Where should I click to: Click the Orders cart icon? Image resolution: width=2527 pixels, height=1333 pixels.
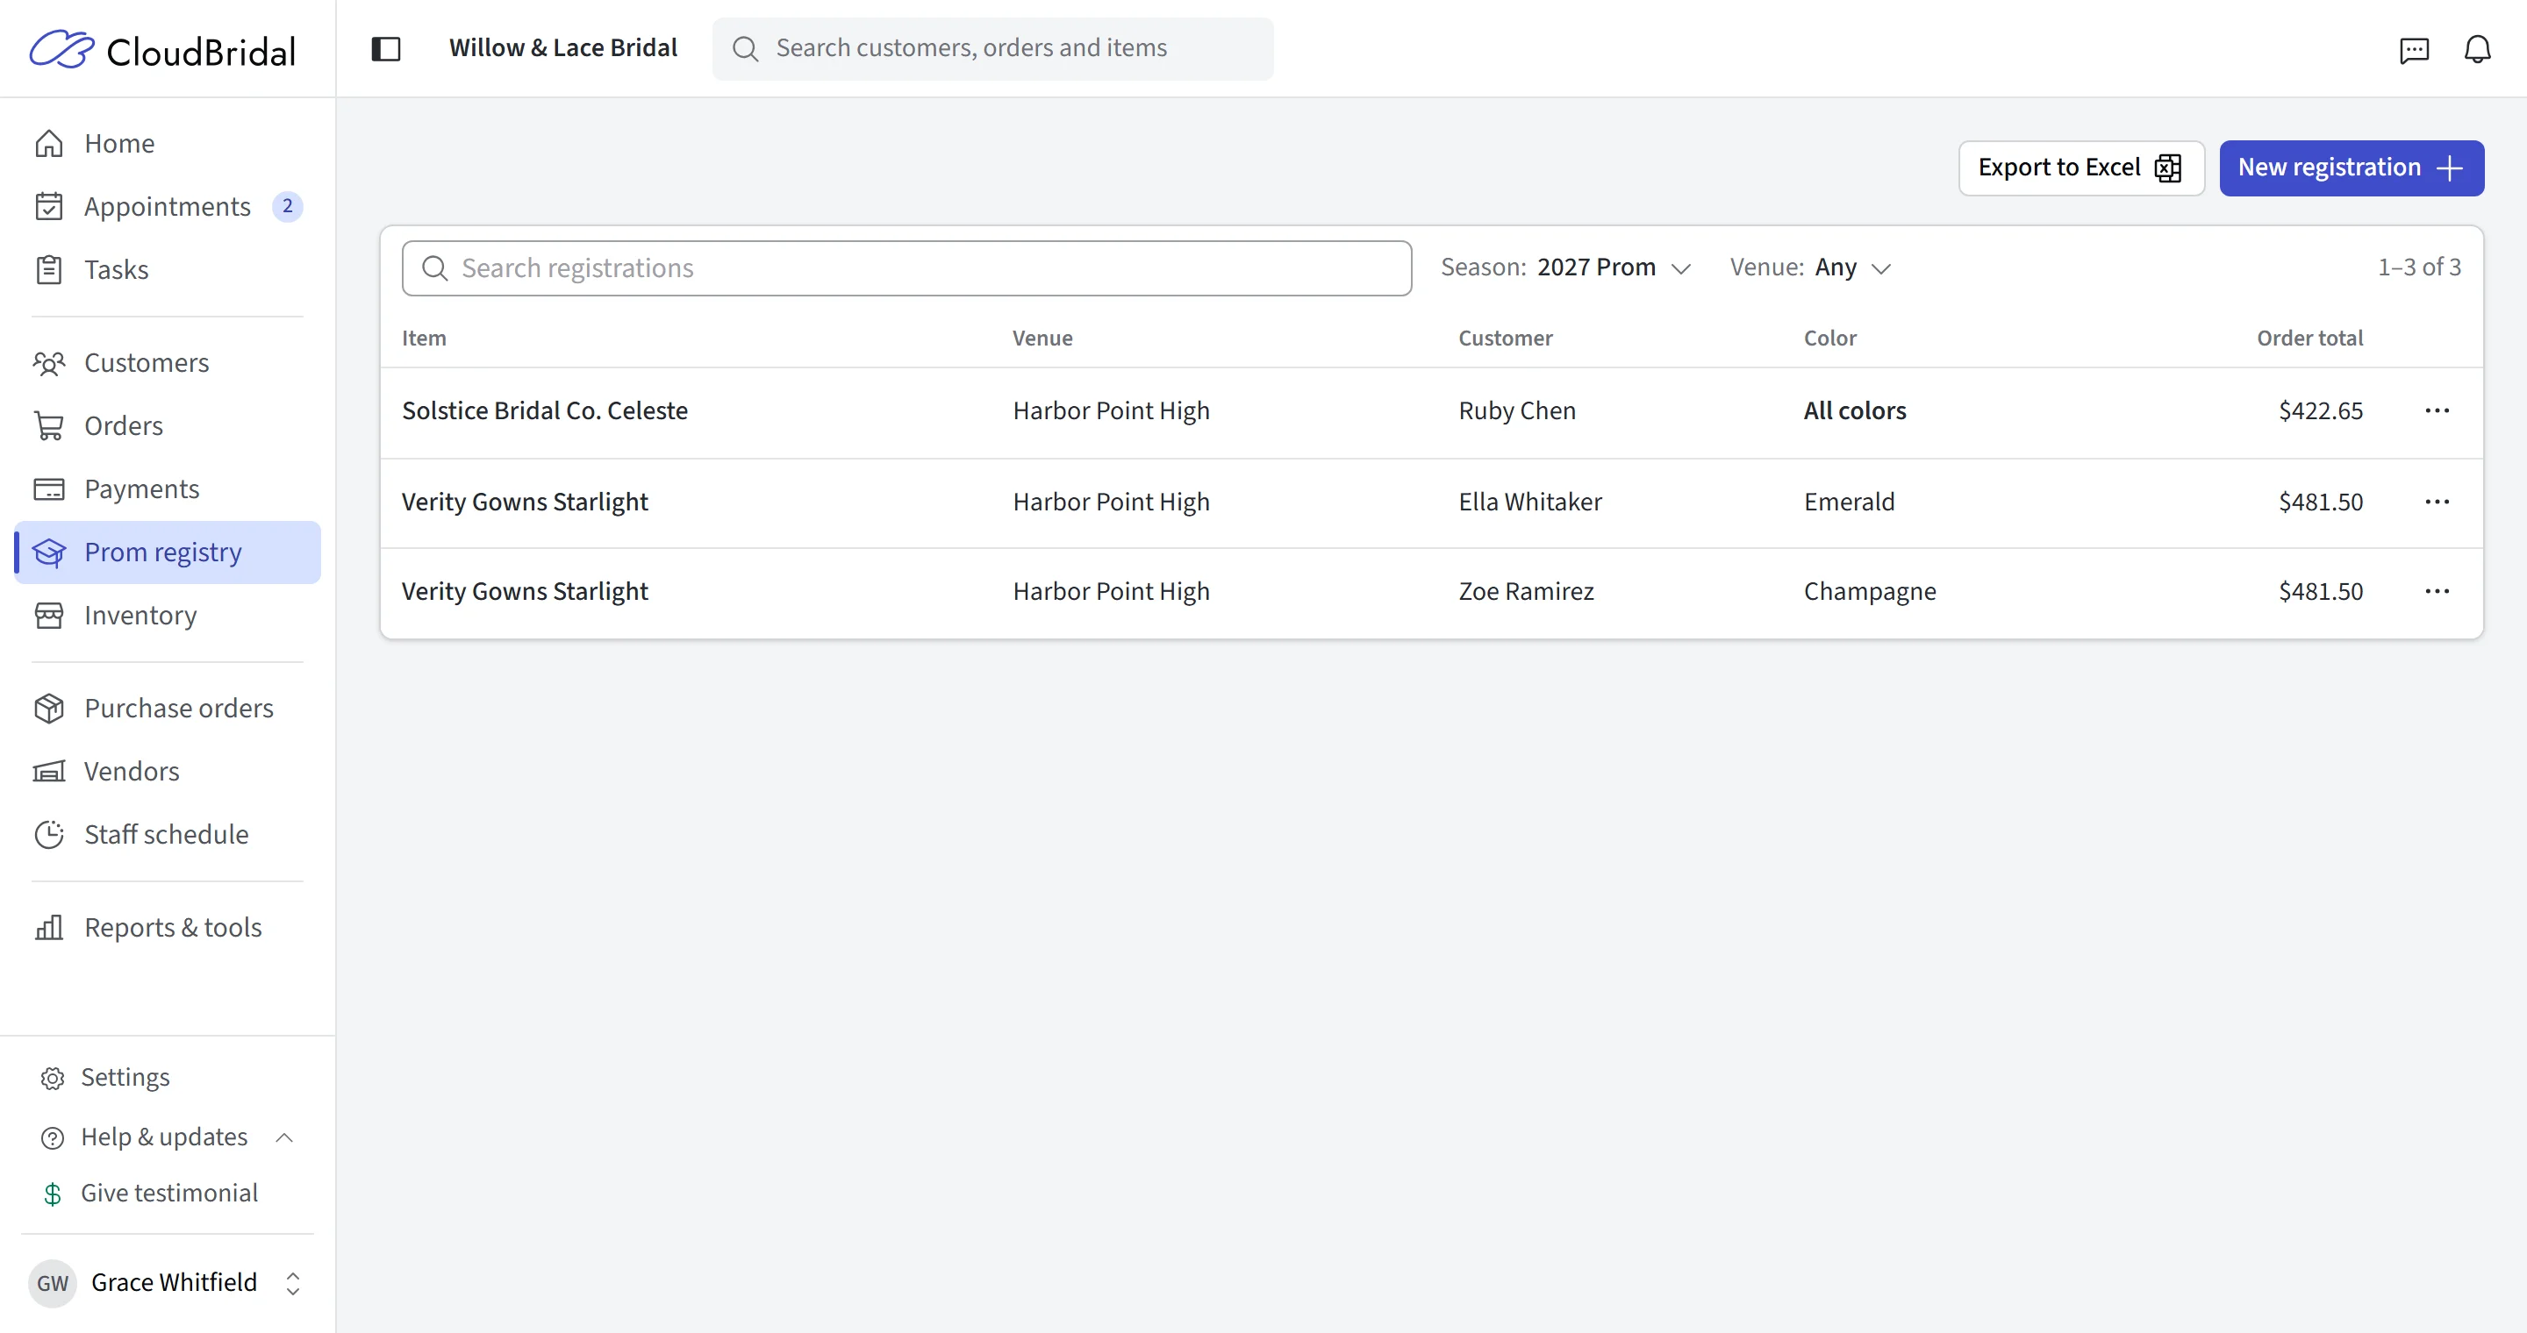(49, 426)
